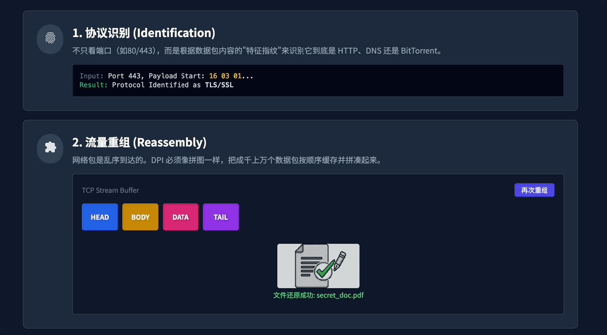The image size is (607, 335).
Task: Click the protocol description mentioning BitTorrent
Action: coord(257,51)
